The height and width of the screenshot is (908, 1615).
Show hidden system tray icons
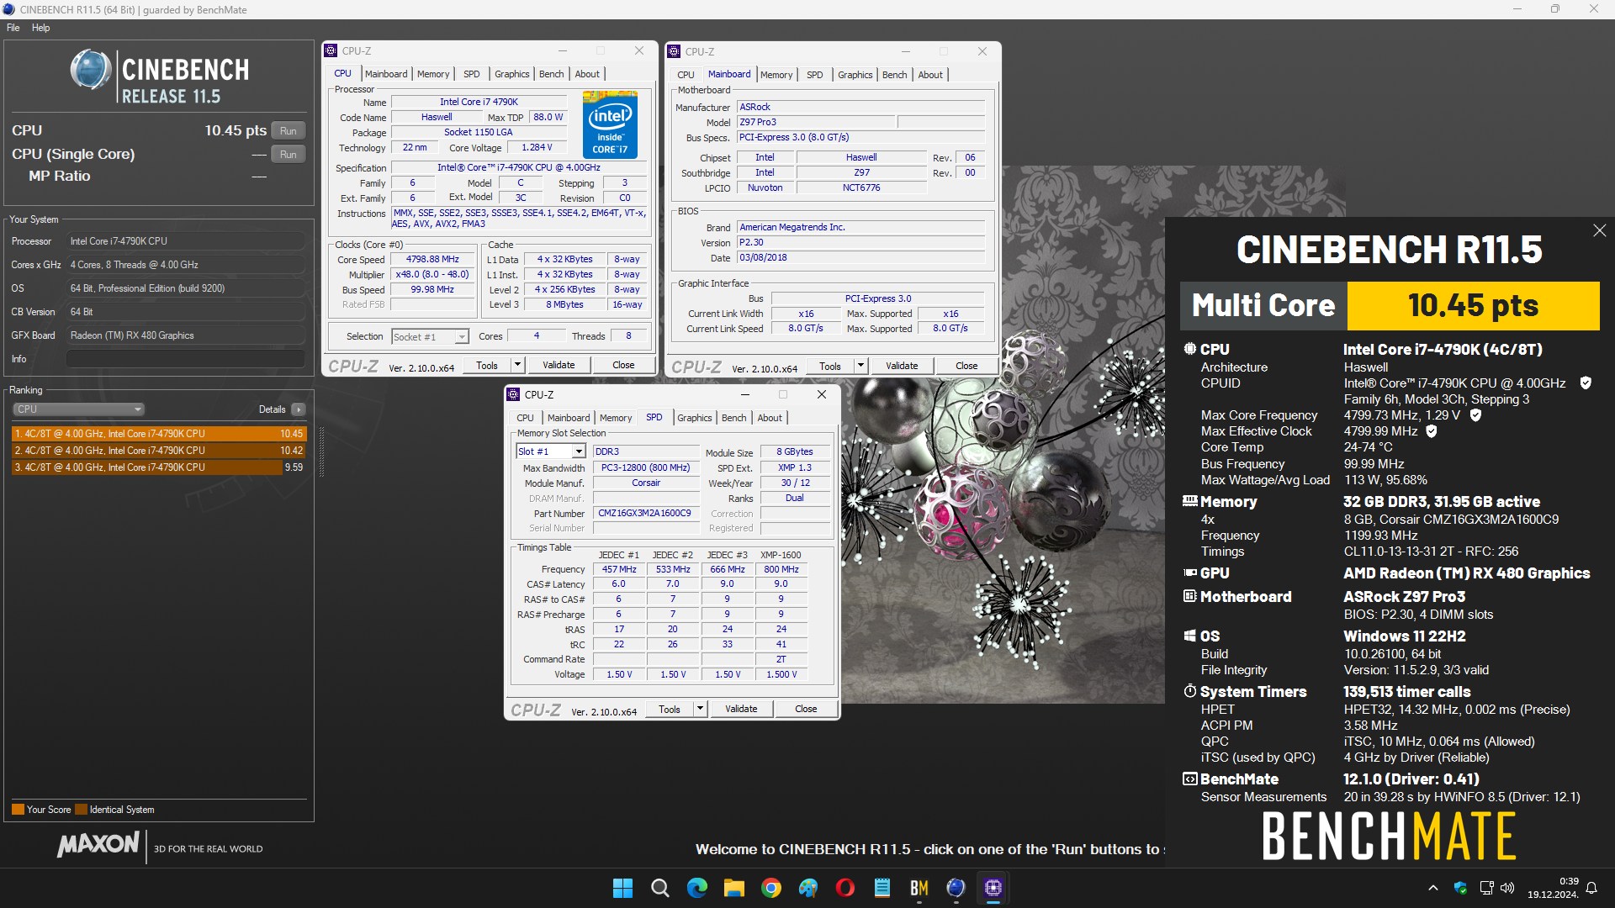pyautogui.click(x=1433, y=888)
